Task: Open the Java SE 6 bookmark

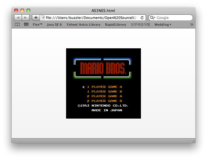Action: [54, 25]
